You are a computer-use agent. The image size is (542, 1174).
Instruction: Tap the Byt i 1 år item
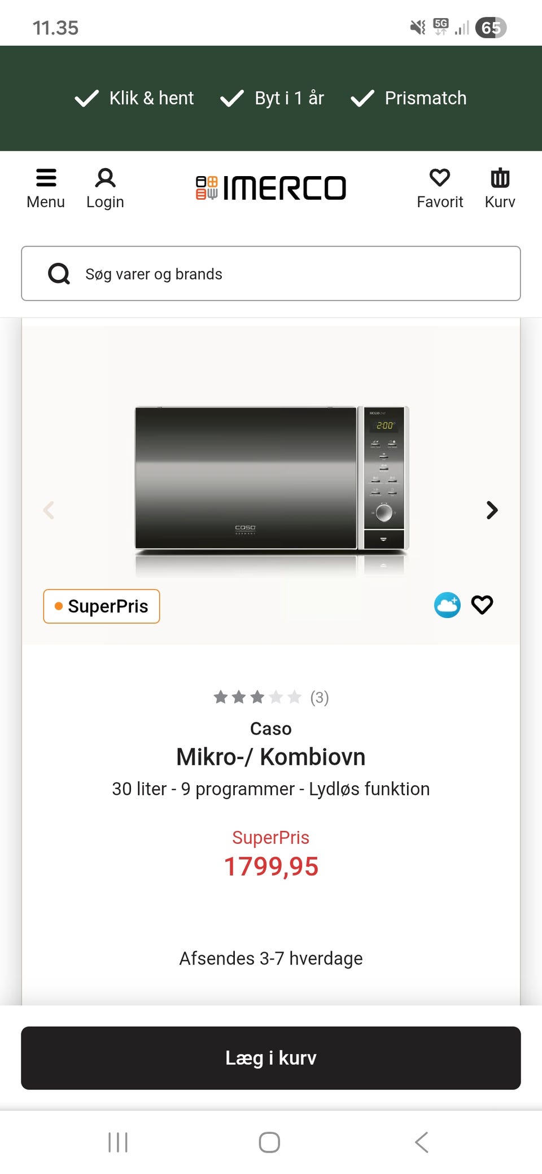click(272, 98)
